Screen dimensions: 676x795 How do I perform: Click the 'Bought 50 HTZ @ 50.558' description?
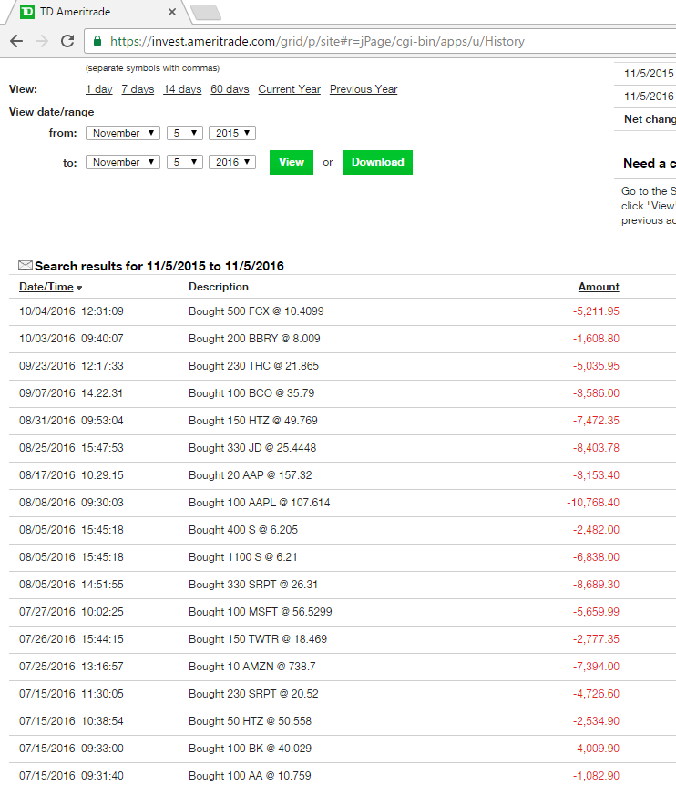coord(250,722)
